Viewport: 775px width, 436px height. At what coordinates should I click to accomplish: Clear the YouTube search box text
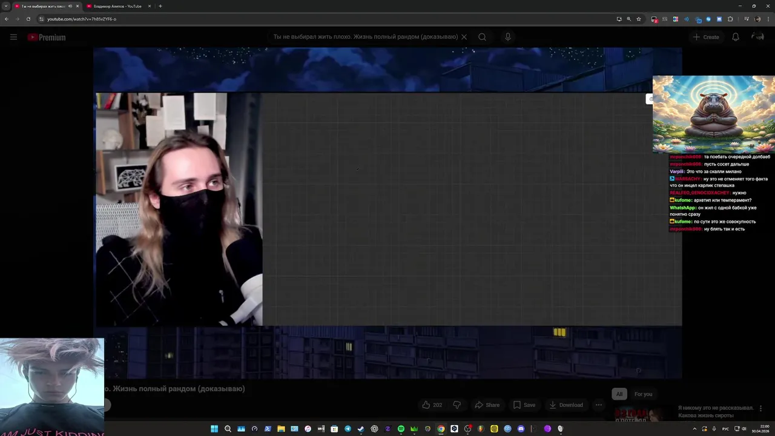click(464, 37)
